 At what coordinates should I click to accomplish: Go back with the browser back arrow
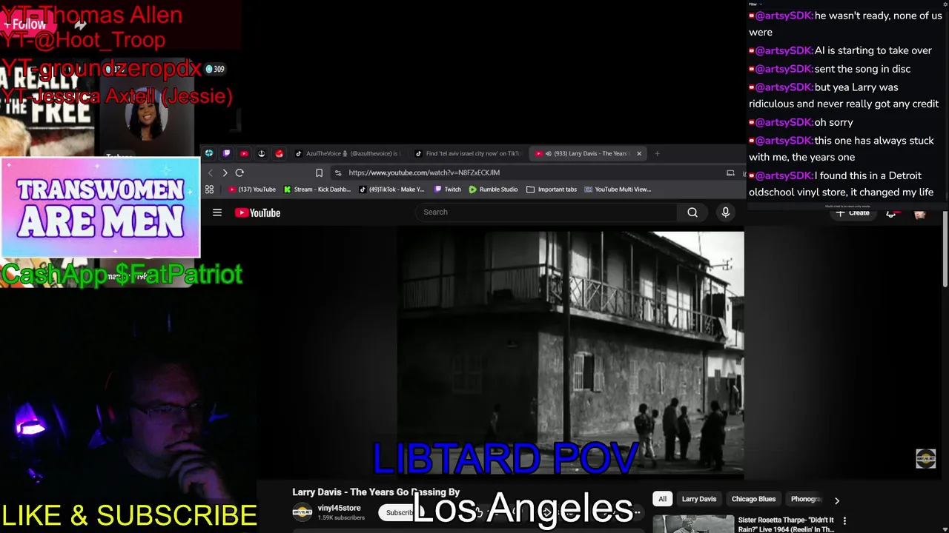click(211, 172)
